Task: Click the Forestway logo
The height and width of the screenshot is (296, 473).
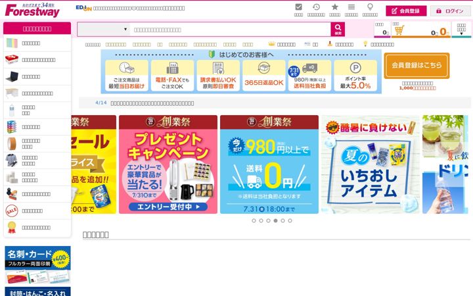Action: [32, 11]
